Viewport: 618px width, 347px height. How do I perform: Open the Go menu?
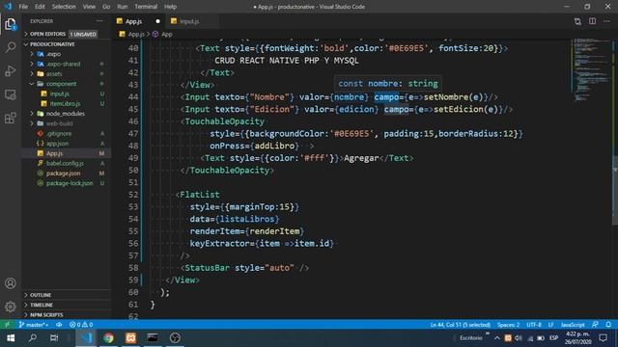[x=106, y=7]
